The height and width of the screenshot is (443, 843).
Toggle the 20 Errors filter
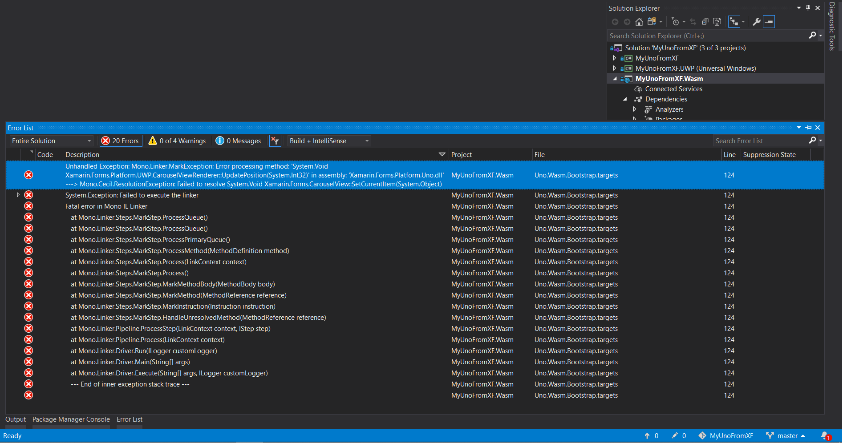(121, 141)
